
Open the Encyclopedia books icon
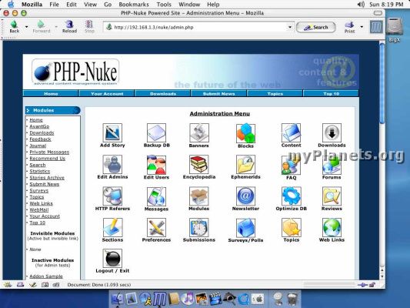(x=199, y=164)
